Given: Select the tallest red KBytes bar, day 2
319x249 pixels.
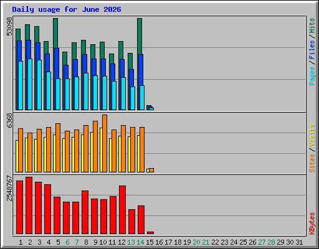Looking at the screenshot, I should [x=29, y=205].
